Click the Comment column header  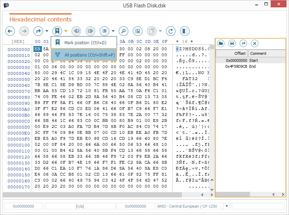[266, 53]
